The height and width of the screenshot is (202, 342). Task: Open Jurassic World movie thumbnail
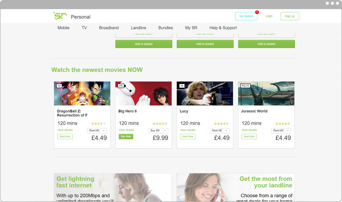[x=266, y=93]
